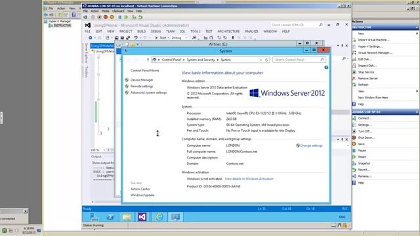Click refresh icon in System address bar
Screen dimensions: 420x236
[266, 60]
